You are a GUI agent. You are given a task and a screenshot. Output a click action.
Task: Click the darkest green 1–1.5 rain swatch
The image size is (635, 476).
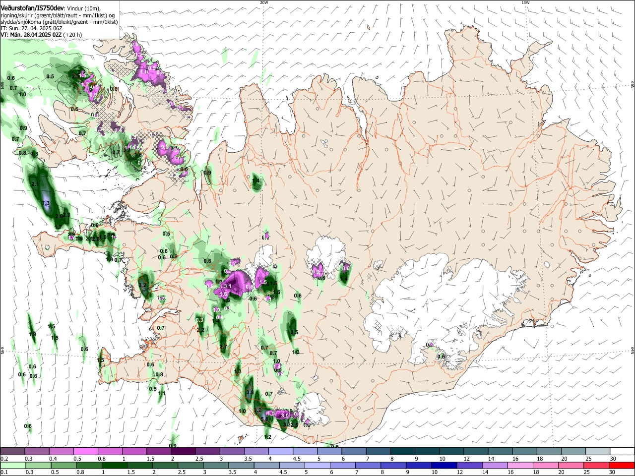coord(114,465)
